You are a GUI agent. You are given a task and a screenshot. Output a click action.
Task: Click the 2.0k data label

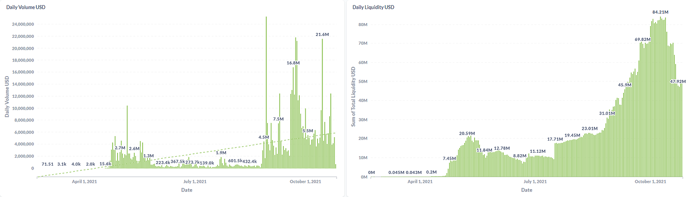click(x=90, y=164)
